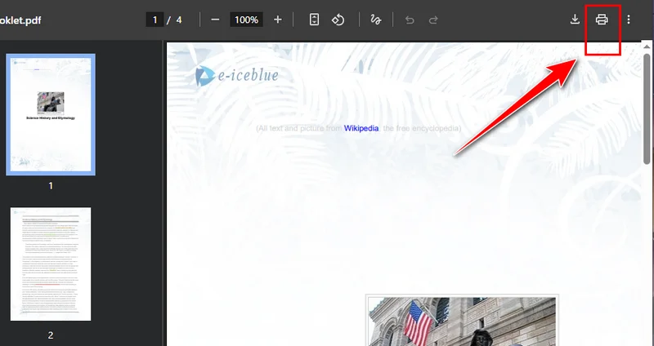Image resolution: width=654 pixels, height=346 pixels.
Task: Click thumbnail label 1
Action: tap(51, 186)
